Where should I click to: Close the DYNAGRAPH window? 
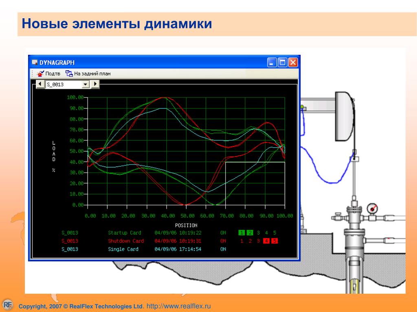pos(293,63)
